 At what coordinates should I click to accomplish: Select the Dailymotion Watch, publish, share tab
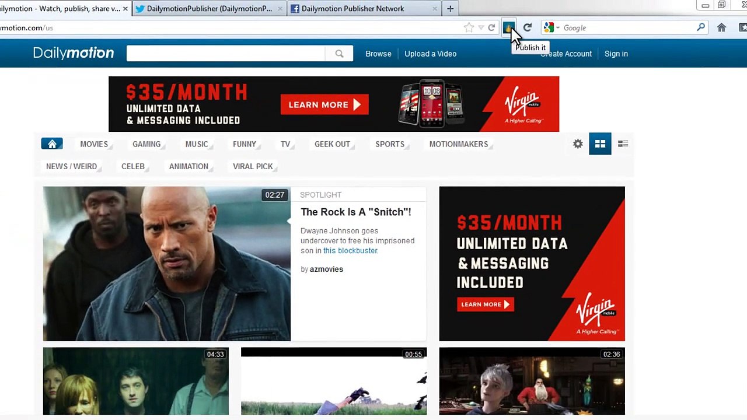click(65, 9)
